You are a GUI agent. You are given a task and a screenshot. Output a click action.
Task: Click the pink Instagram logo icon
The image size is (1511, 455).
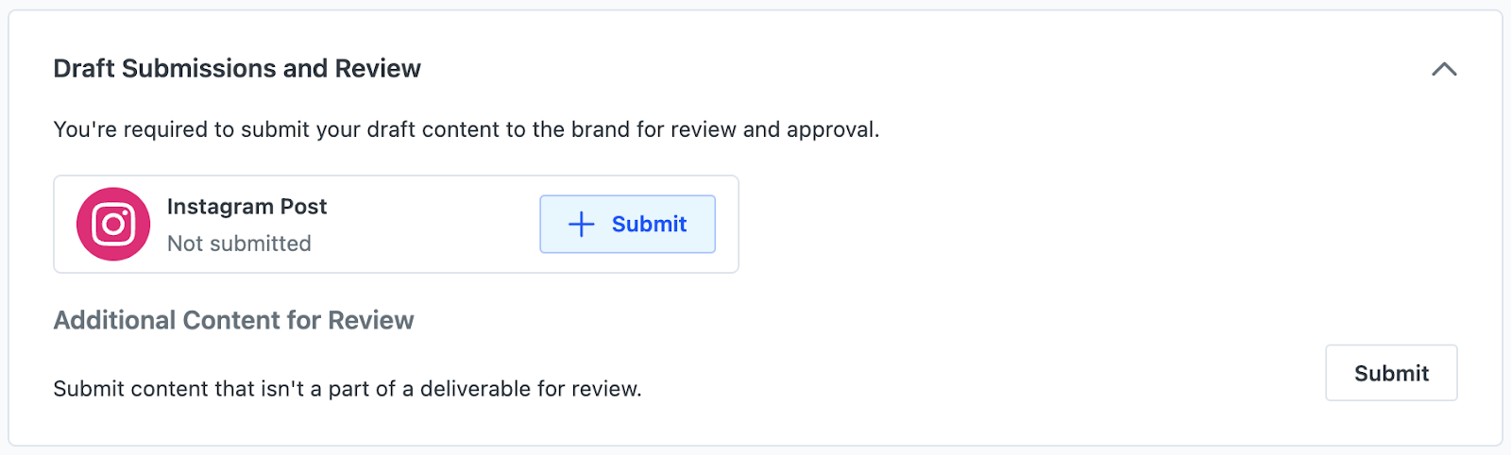click(x=113, y=224)
